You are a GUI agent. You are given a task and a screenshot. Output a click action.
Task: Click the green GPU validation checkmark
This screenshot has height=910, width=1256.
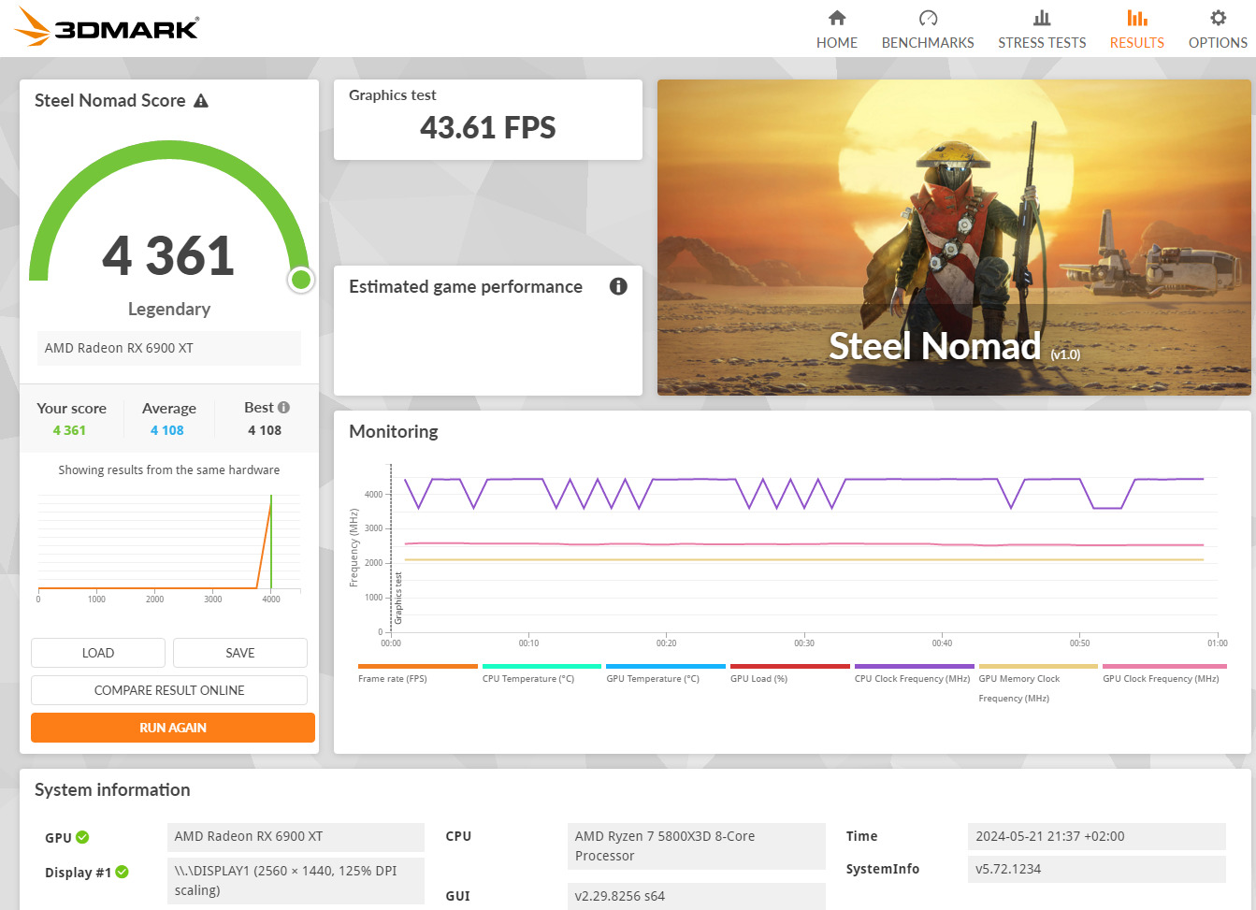pyautogui.click(x=82, y=837)
